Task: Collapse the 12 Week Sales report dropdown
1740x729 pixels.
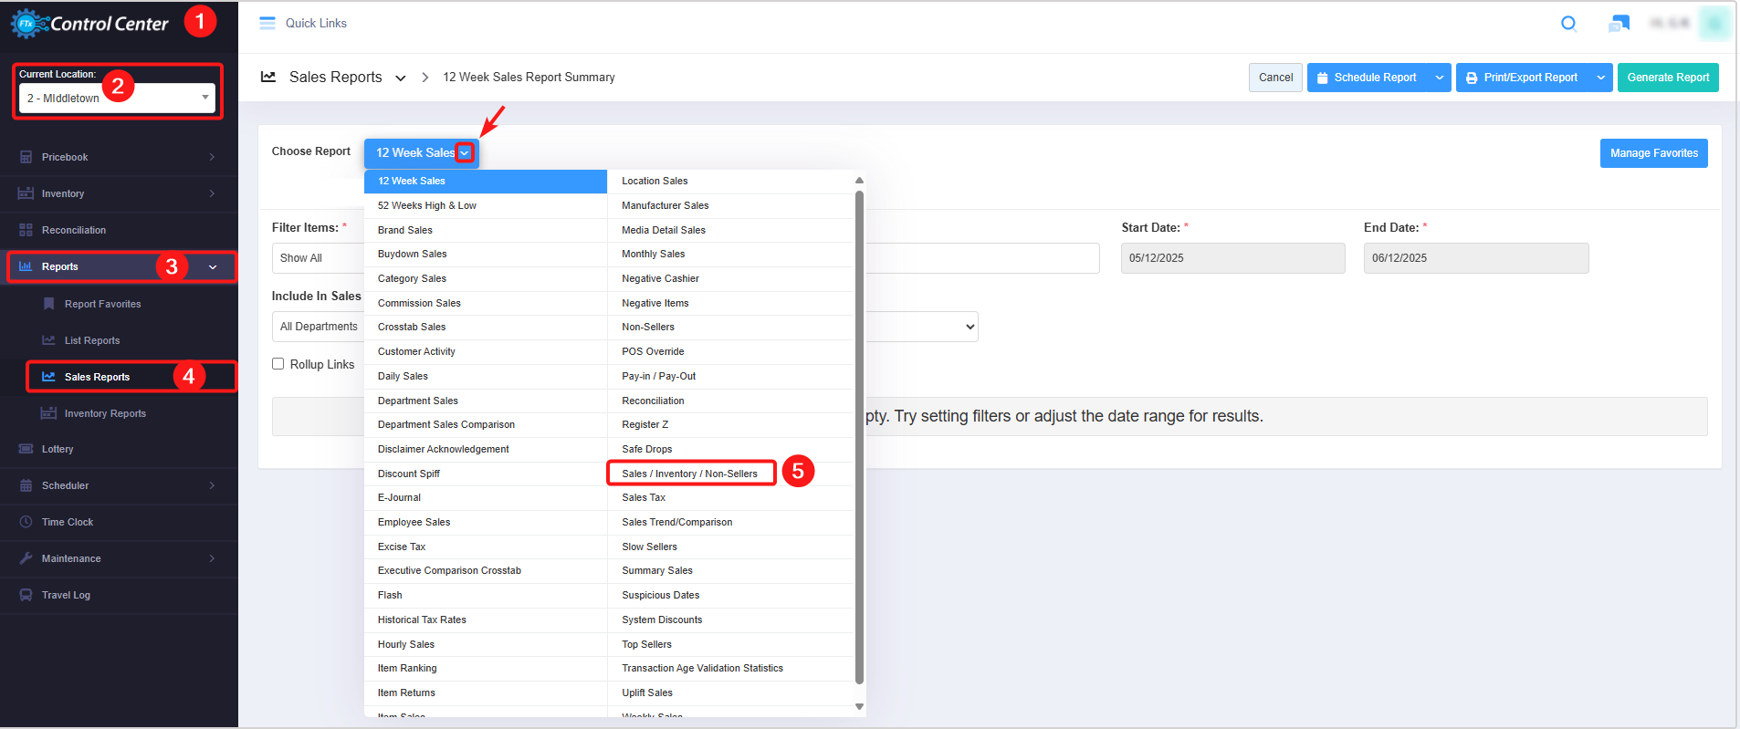Action: [465, 153]
